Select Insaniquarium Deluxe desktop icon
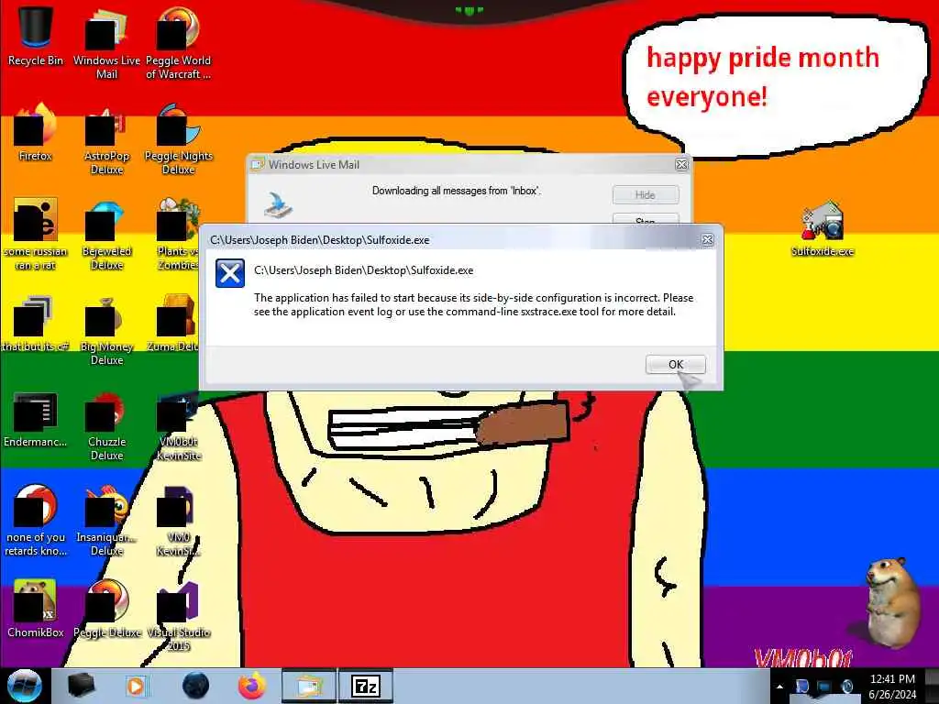This screenshot has width=939, height=704. [106, 521]
